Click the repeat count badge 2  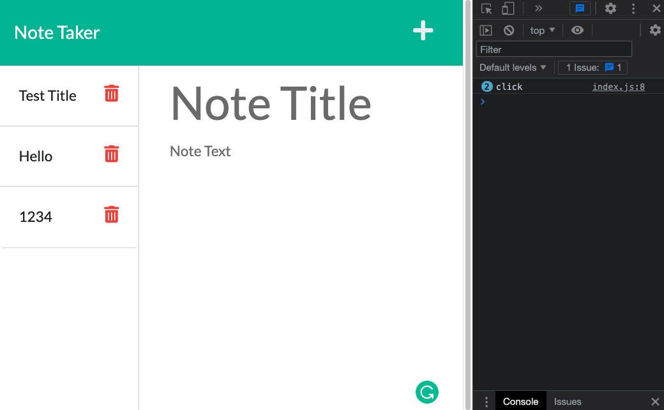pos(487,87)
